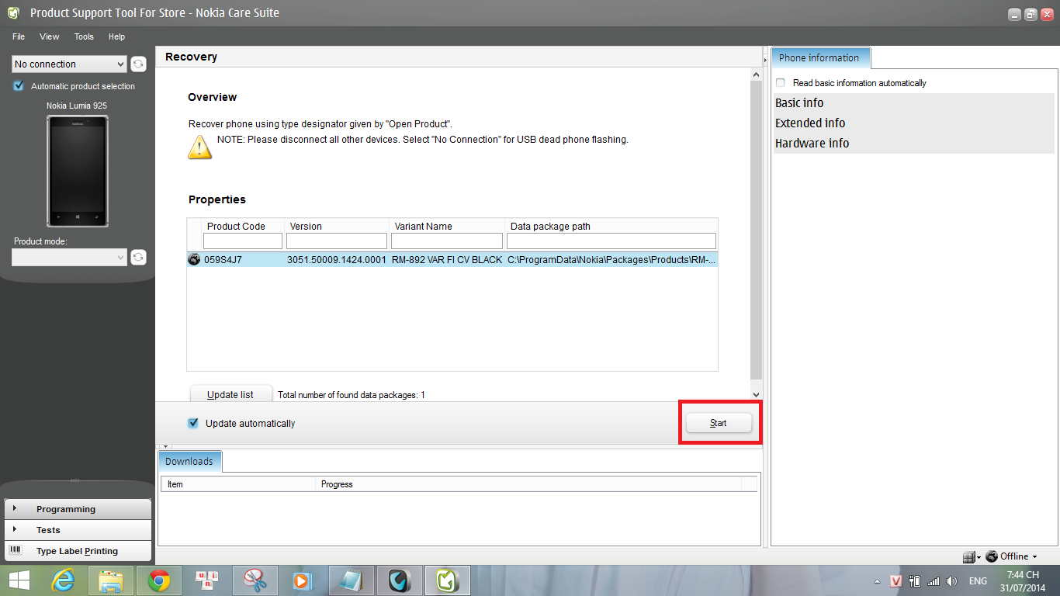Screen dimensions: 1060x596
Task: Refresh the connection list next to No connection
Action: 138,64
